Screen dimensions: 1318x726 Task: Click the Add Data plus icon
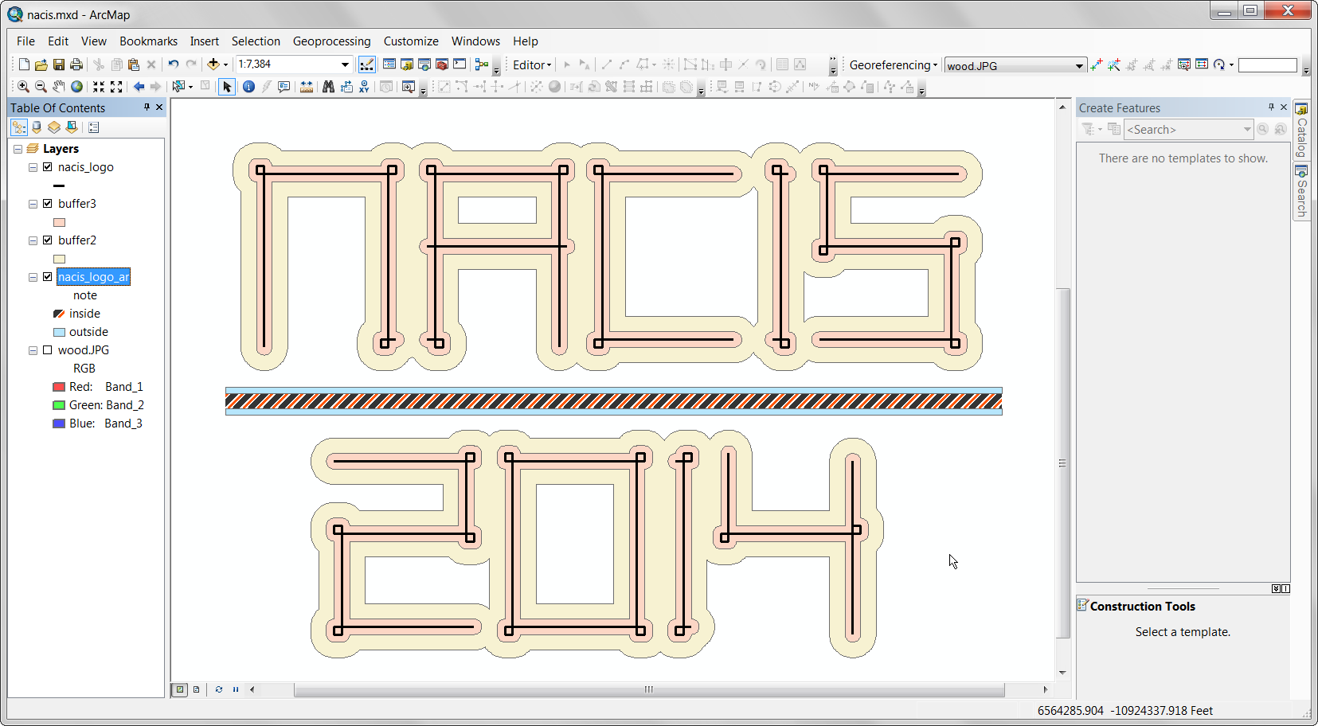[213, 64]
